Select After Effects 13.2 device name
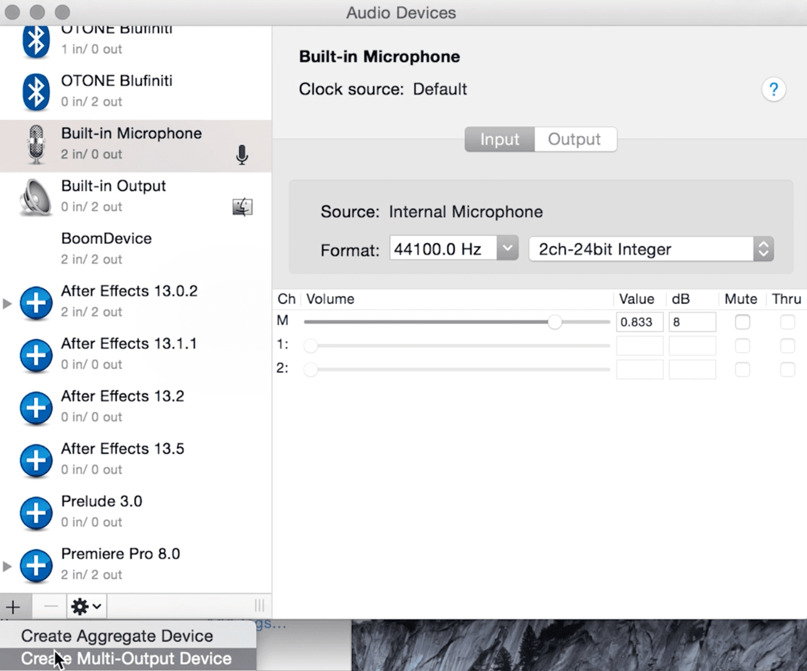 point(123,396)
